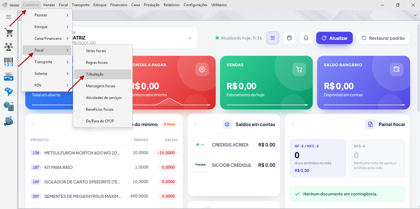This screenshot has width=420, height=209.
Task: Open the money calculator sidebar icon
Action: [9, 106]
